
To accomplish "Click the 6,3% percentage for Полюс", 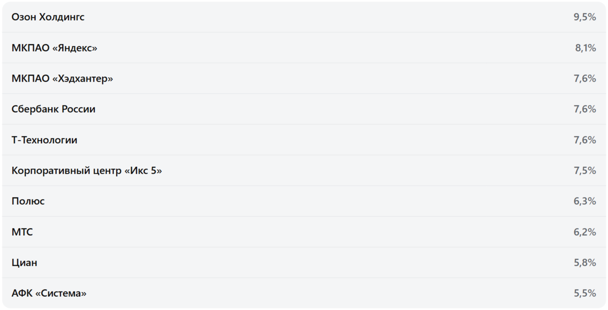I will (585, 201).
